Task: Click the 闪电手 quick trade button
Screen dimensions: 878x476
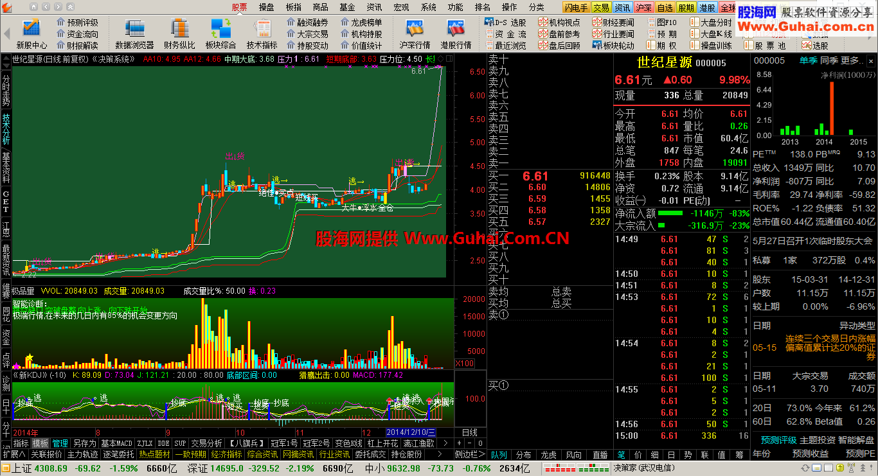Action: (x=576, y=8)
